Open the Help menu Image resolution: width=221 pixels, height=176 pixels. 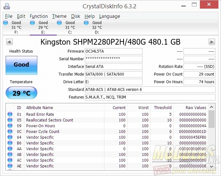(x=89, y=16)
